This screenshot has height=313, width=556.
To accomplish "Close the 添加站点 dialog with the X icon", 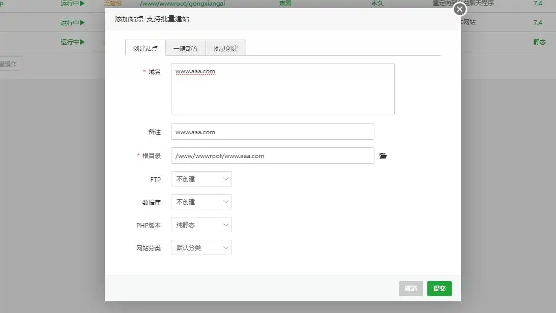I will click(x=459, y=9).
